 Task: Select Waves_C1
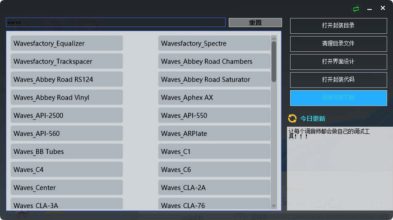pyautogui.click(x=214, y=151)
